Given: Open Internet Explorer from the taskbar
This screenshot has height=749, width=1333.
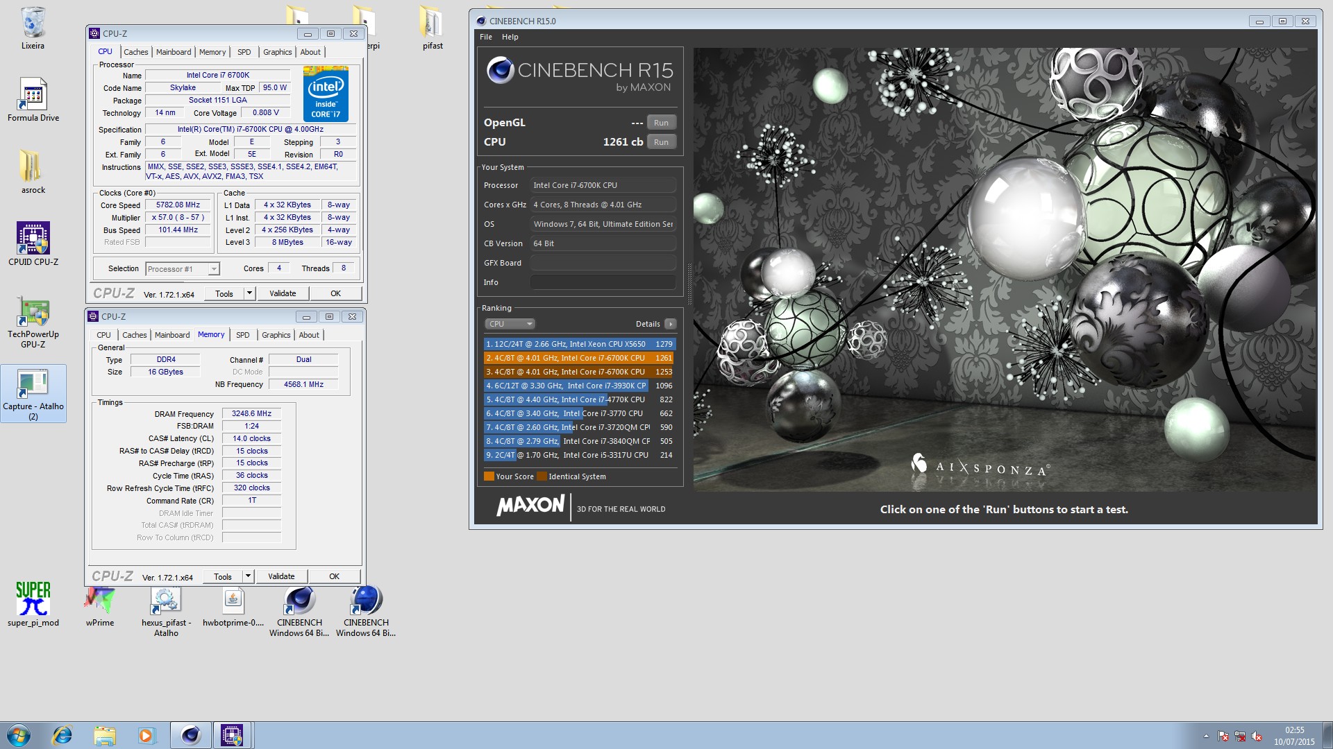Looking at the screenshot, I should [62, 735].
